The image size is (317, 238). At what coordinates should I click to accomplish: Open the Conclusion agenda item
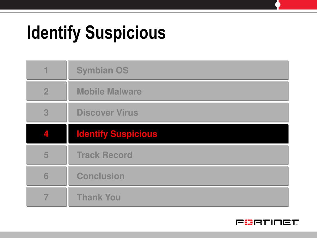(178, 176)
